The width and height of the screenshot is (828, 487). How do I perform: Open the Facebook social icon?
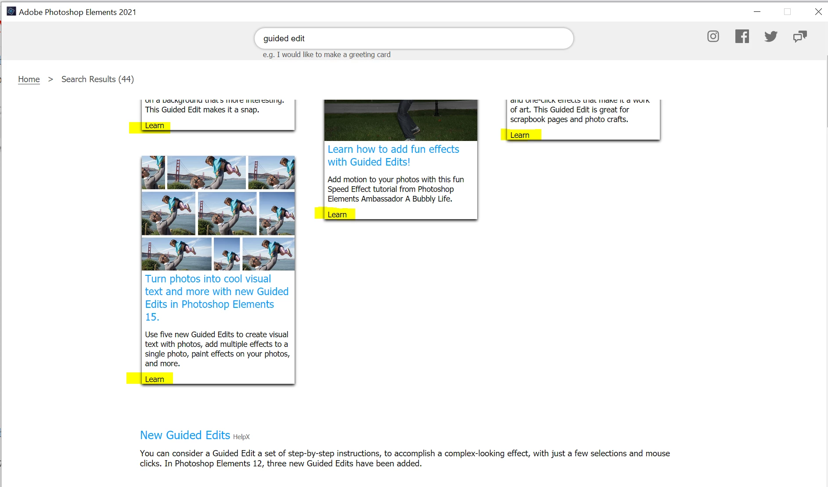[742, 36]
